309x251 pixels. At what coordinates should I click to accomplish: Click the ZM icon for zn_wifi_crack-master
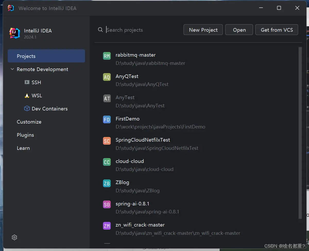coord(107,226)
